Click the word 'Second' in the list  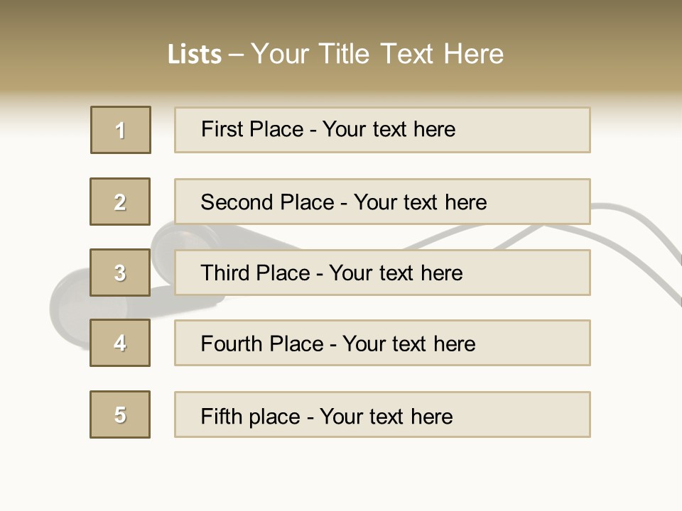(237, 202)
